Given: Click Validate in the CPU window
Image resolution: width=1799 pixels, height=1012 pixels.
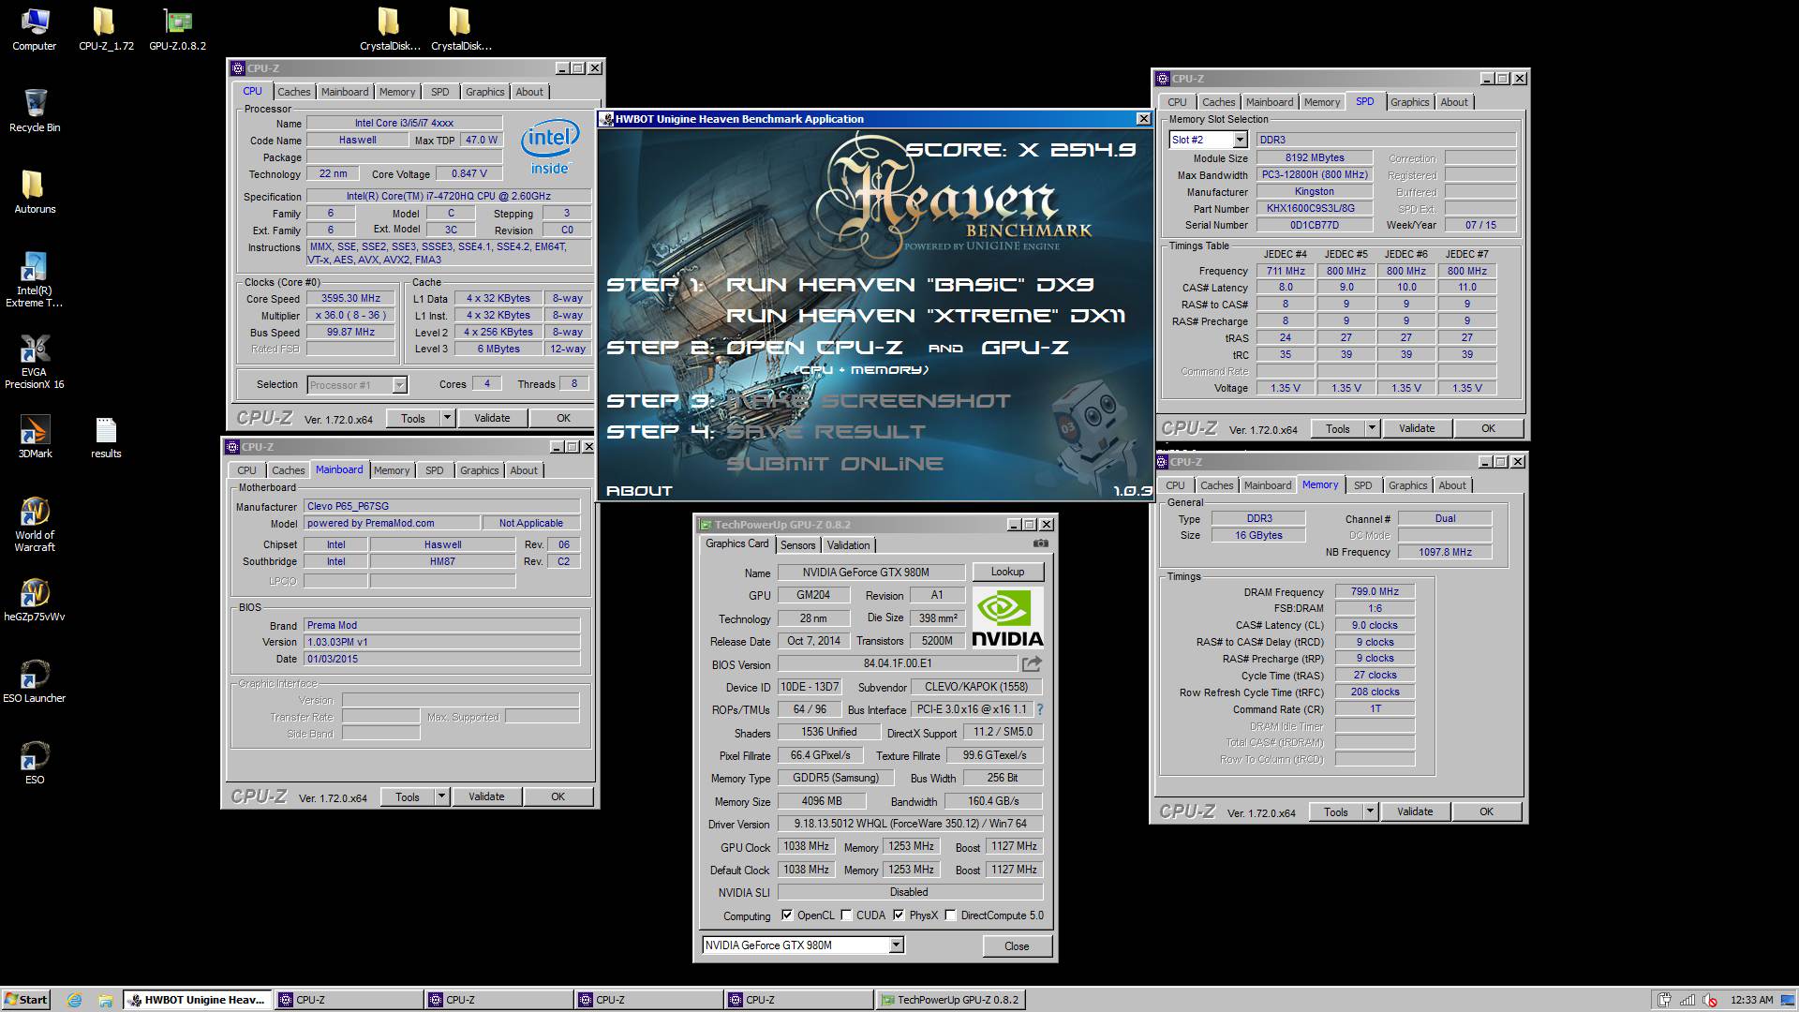Looking at the screenshot, I should [492, 418].
